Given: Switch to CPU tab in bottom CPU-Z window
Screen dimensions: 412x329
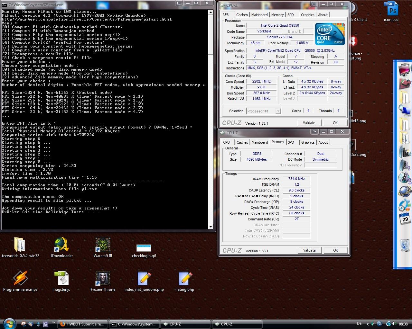Looking at the screenshot, I should coord(227,142).
